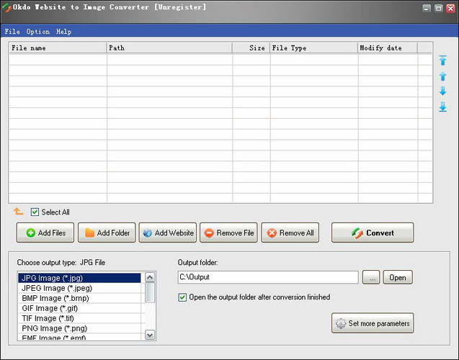Viewport: 459px width, 360px height.
Task: Start conversion with the Convert button
Action: click(x=373, y=233)
